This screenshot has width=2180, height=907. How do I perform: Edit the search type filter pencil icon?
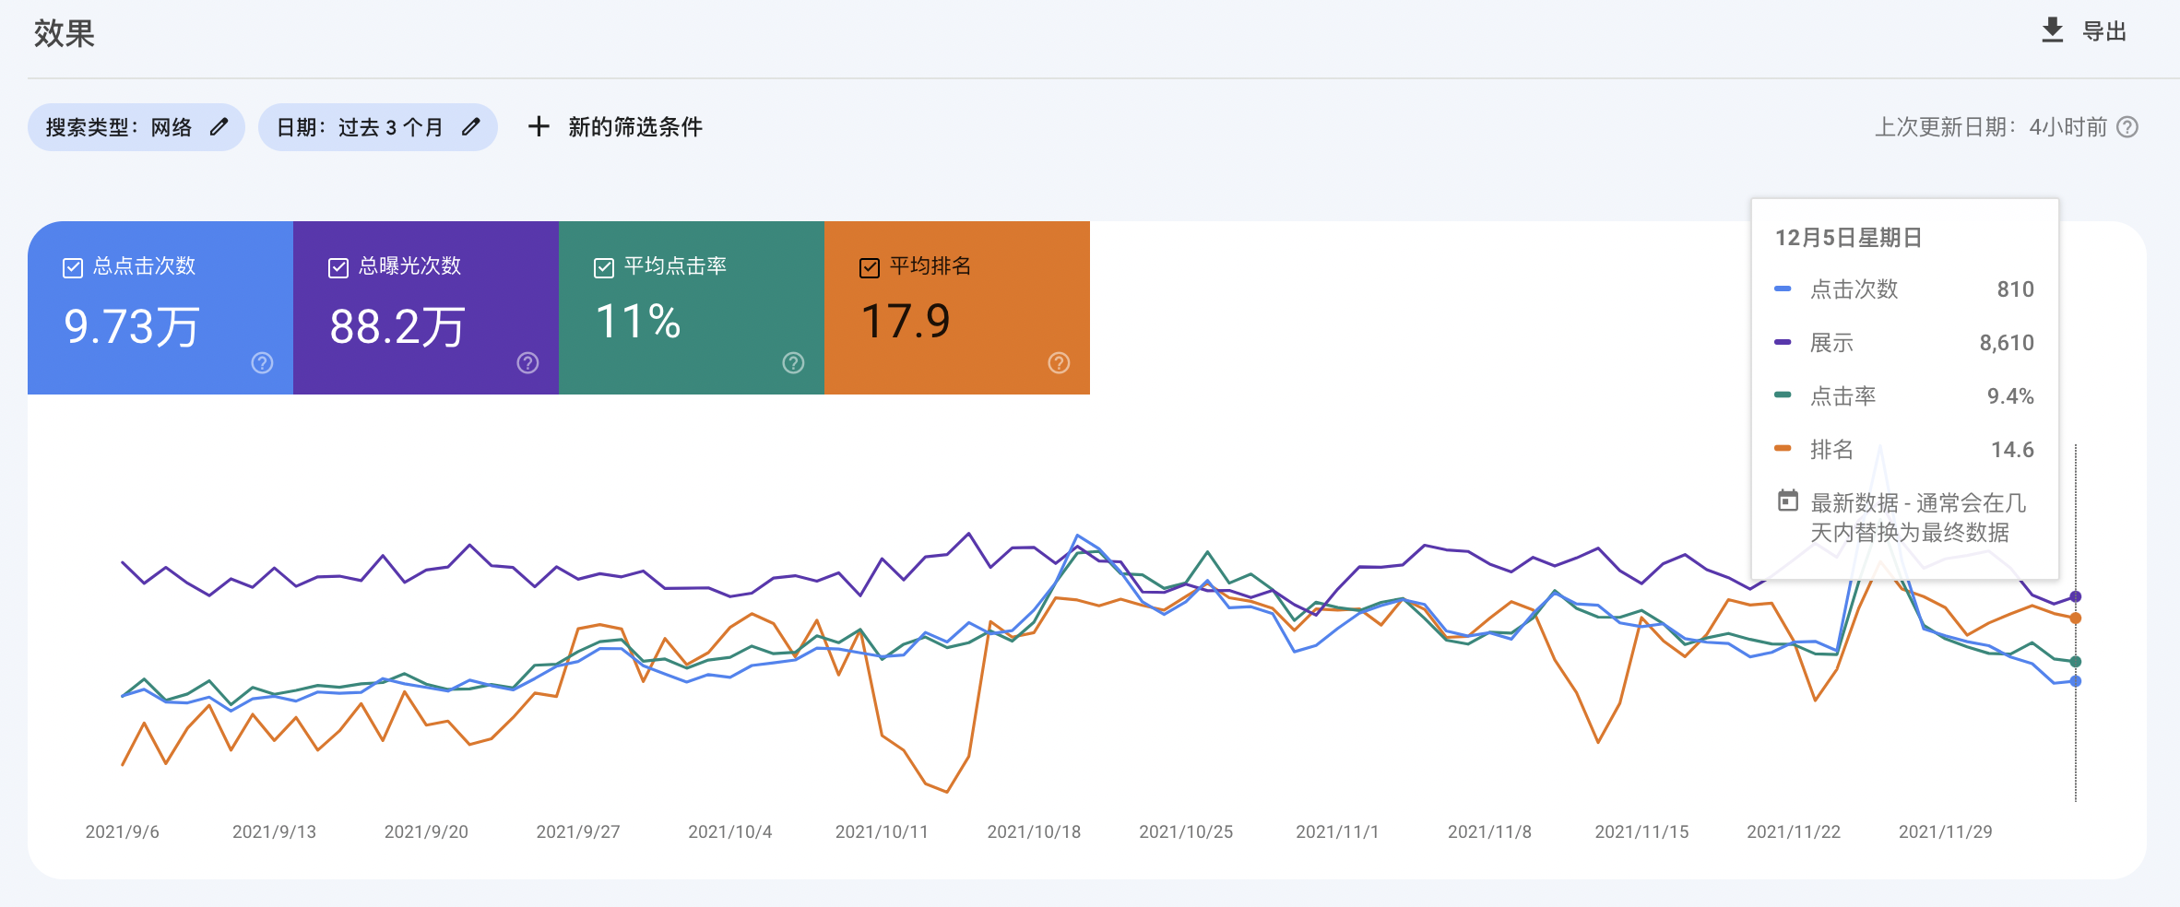219,127
